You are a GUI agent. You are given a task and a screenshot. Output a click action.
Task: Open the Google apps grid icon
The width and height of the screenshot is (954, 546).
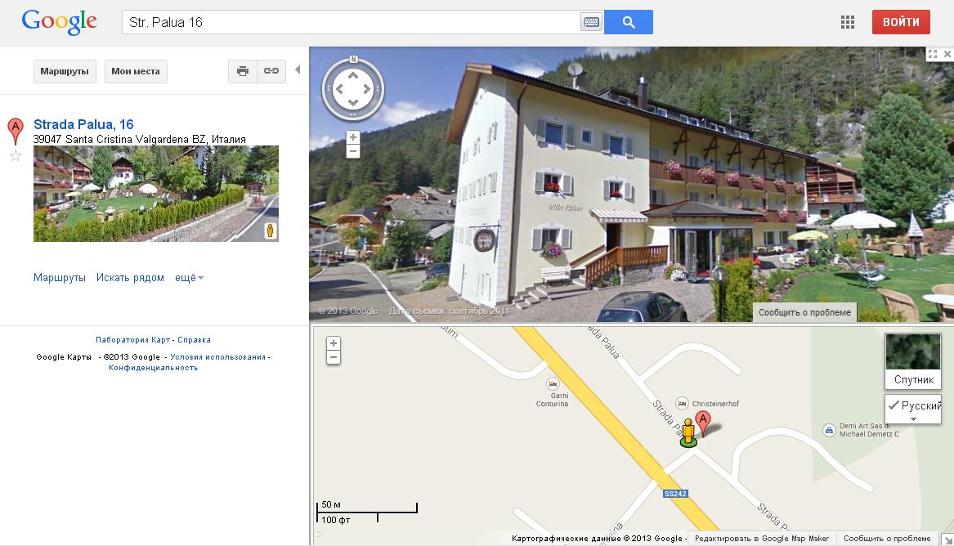click(848, 23)
